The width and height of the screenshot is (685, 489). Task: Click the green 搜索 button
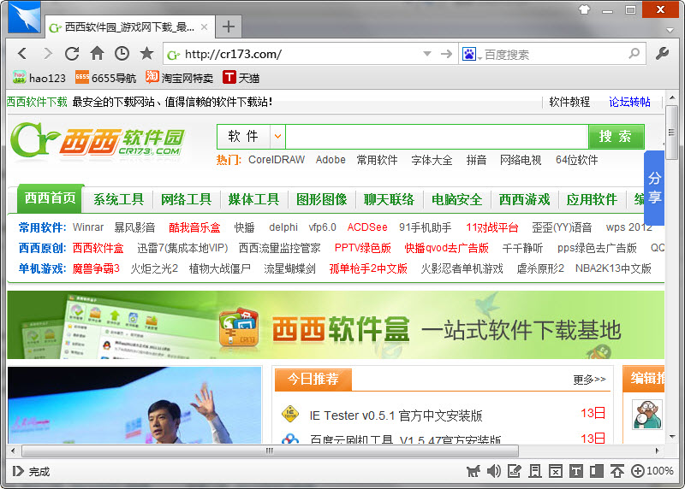[x=616, y=137]
